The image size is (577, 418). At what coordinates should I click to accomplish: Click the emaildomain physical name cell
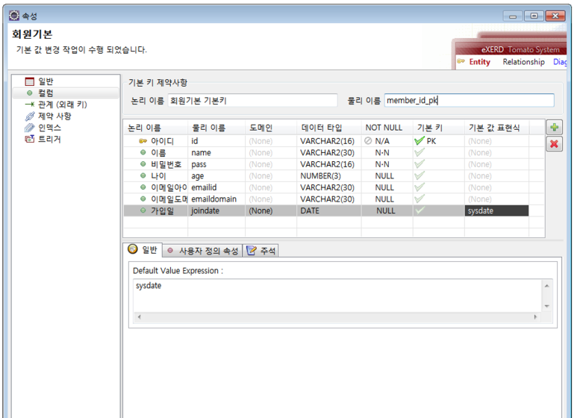pyautogui.click(x=216, y=199)
